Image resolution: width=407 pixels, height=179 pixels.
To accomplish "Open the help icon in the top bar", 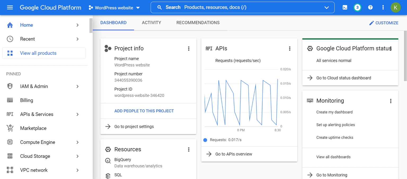I will [x=370, y=7].
